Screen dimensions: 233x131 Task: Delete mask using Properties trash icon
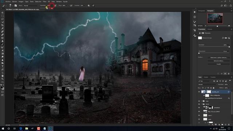coord(229,74)
